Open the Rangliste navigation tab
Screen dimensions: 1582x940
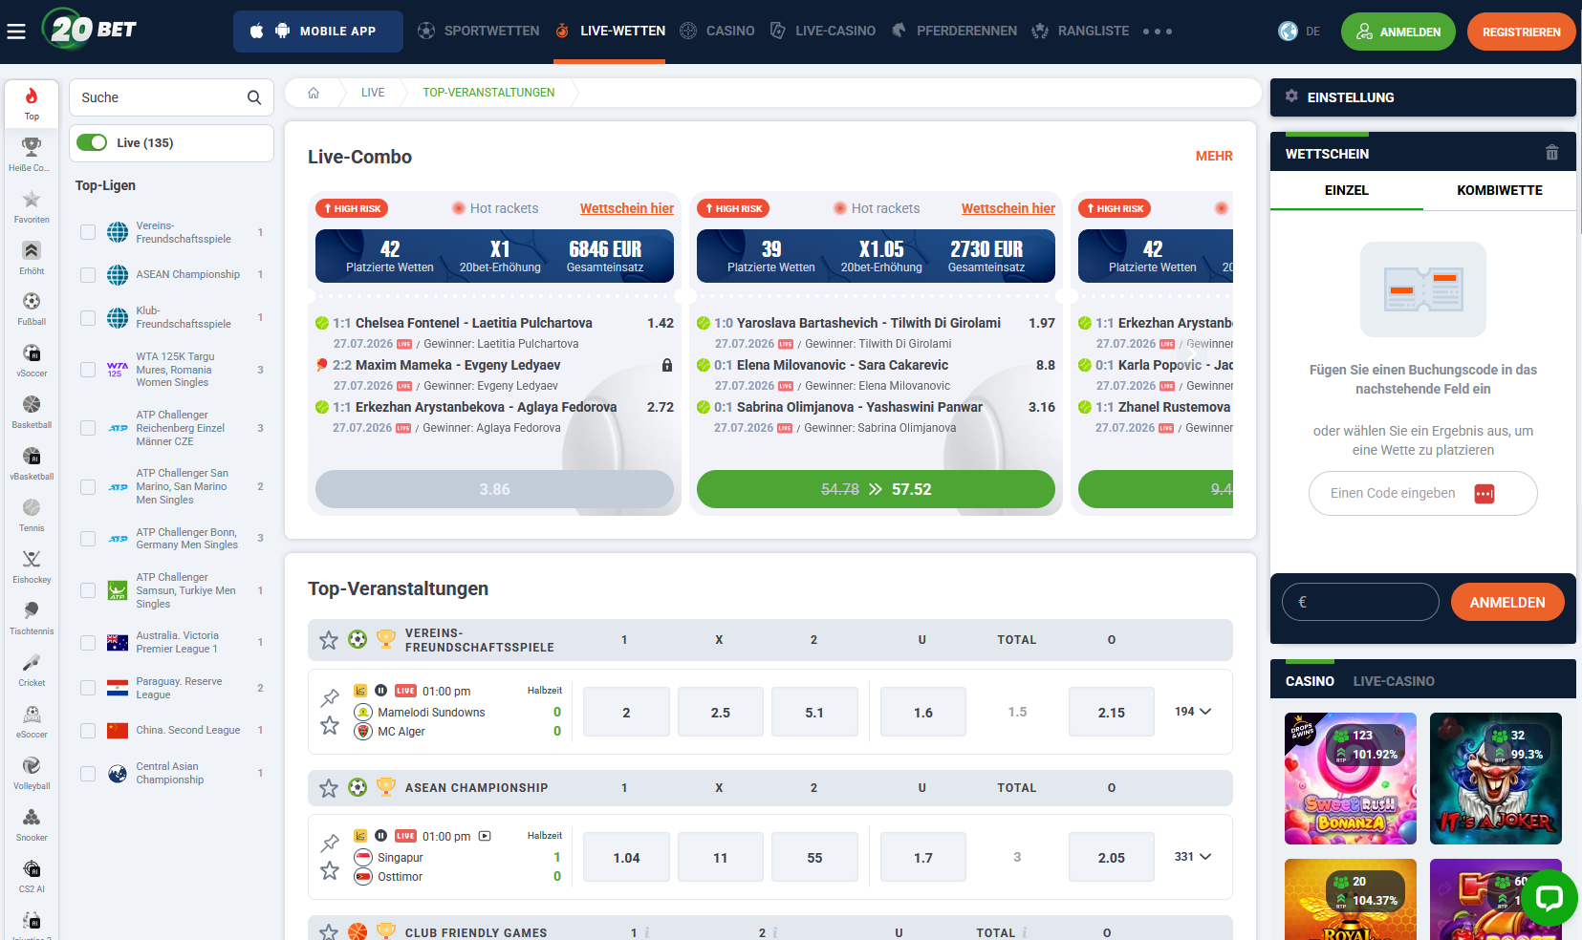1081,32
